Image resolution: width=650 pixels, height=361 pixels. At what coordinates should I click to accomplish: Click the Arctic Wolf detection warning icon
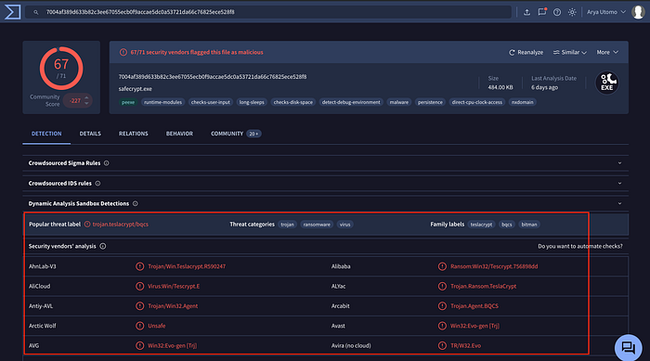[x=139, y=326]
